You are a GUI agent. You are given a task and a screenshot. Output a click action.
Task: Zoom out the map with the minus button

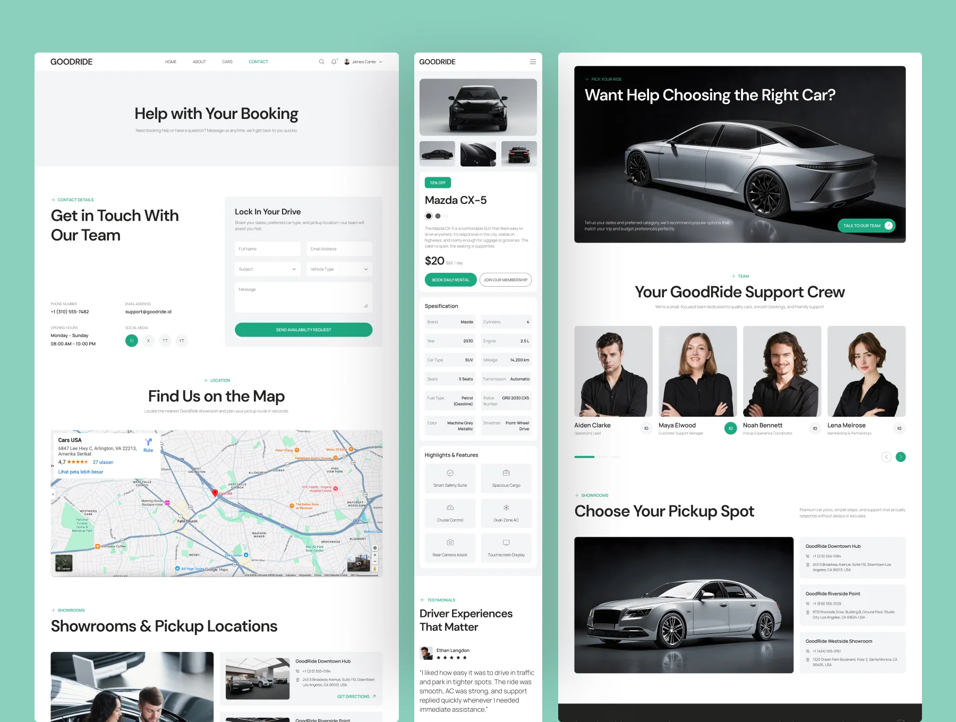pos(375,561)
